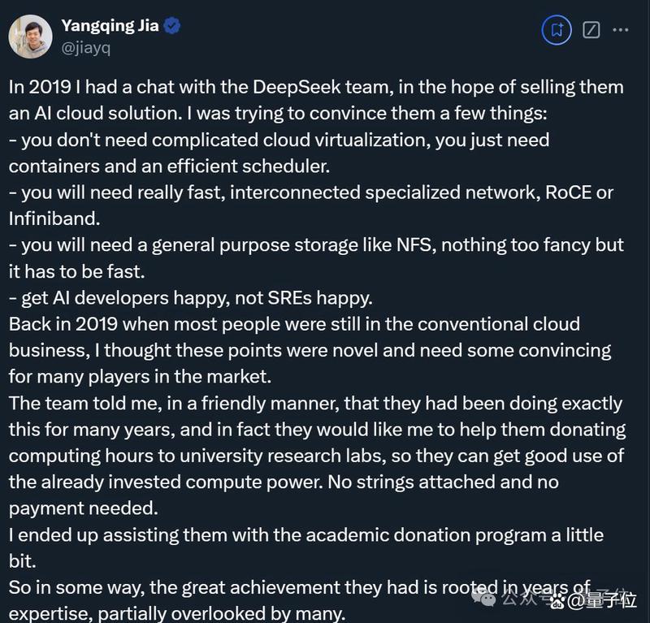Click the 公众号 watermark label
Image resolution: width=650 pixels, height=623 pixels.
point(525,598)
